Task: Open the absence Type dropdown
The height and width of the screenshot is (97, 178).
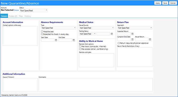Action: 58,28
